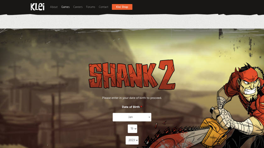Click the Date of Birth label

click(131, 107)
